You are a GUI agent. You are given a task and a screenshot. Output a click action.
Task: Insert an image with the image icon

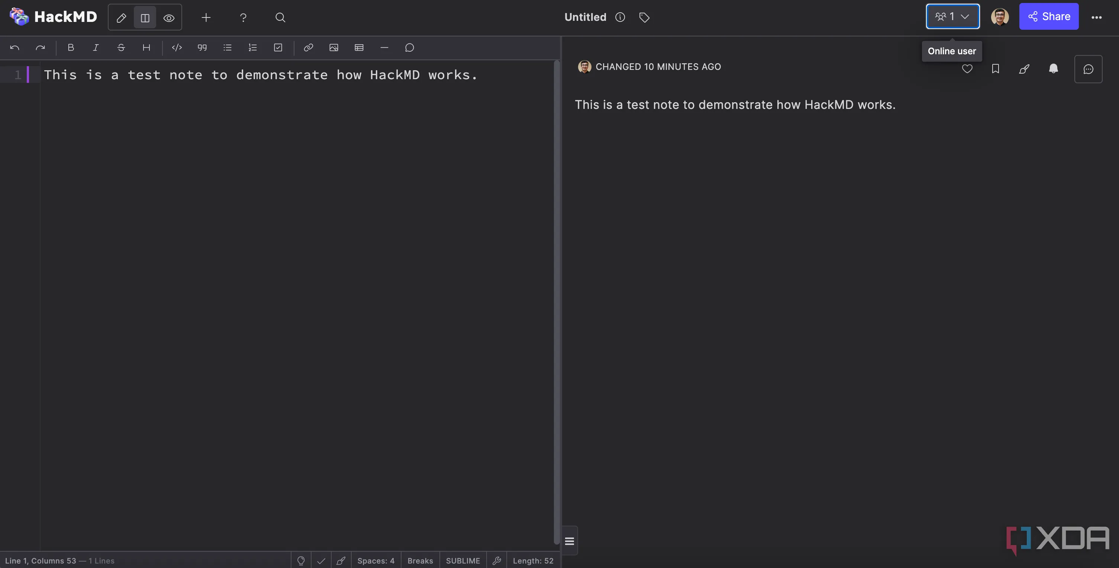[333, 48]
